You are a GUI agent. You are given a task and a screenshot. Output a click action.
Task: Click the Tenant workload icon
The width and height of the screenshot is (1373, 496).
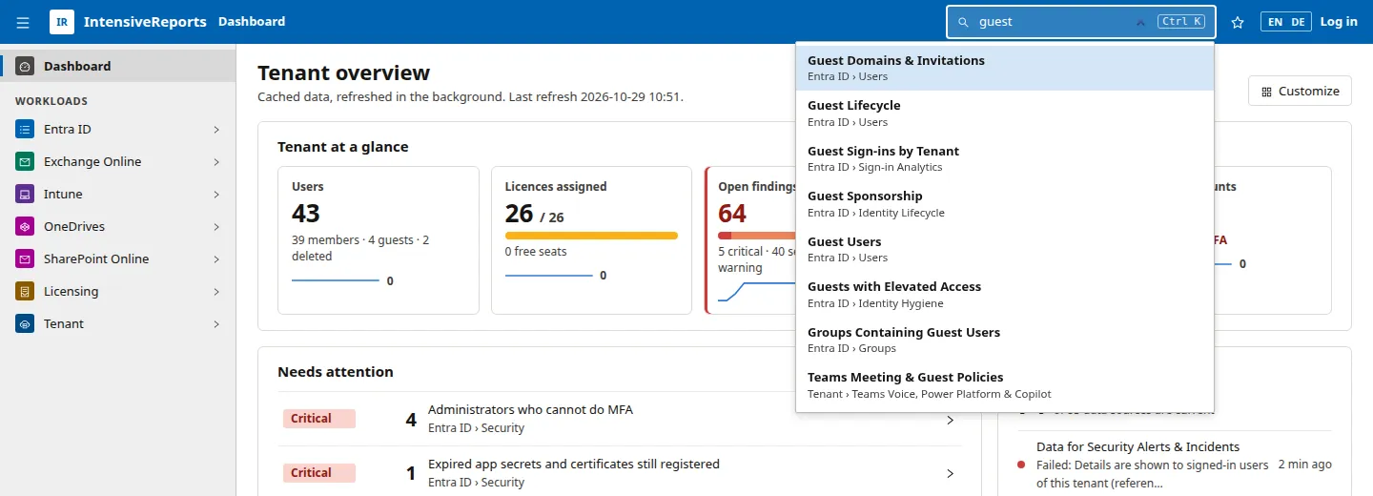pos(25,324)
